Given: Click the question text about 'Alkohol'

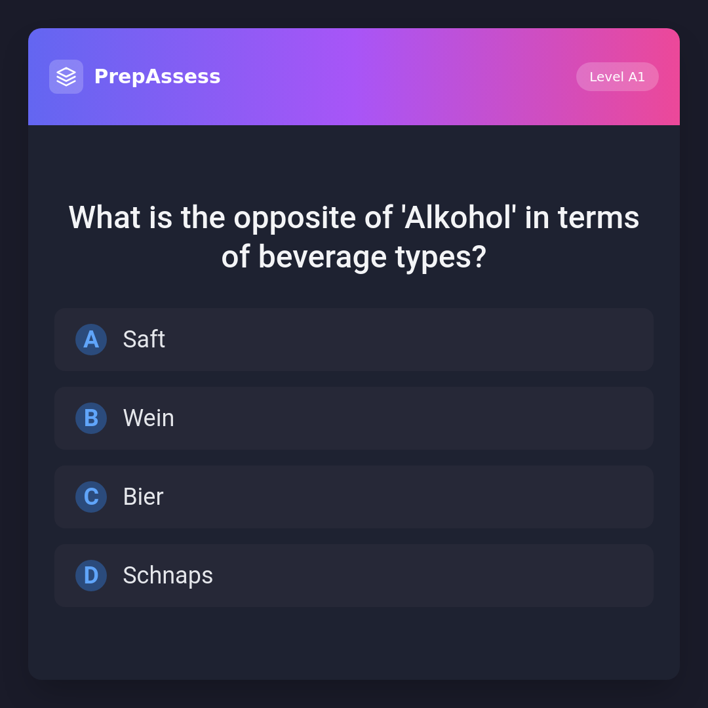Looking at the screenshot, I should [354, 218].
